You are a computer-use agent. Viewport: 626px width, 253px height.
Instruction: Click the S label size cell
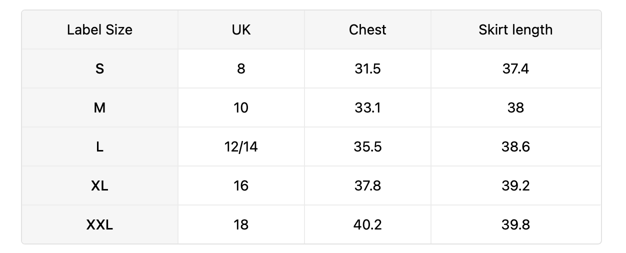tap(99, 68)
